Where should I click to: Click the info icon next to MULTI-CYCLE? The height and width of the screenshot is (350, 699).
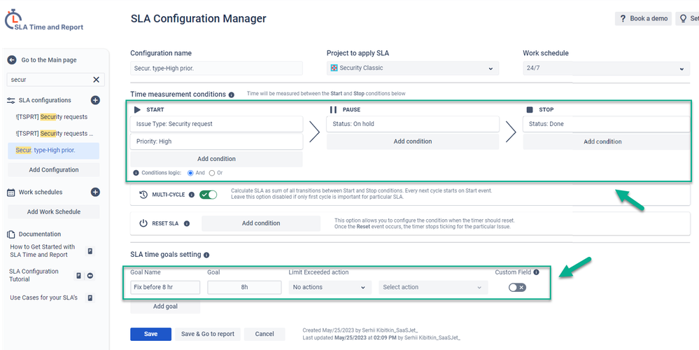point(191,195)
